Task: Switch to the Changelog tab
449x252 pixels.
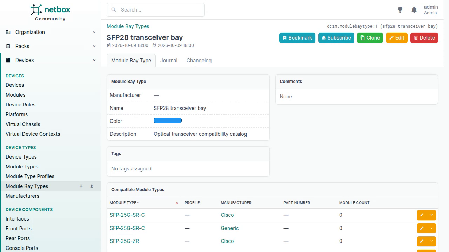Action: coord(199,61)
